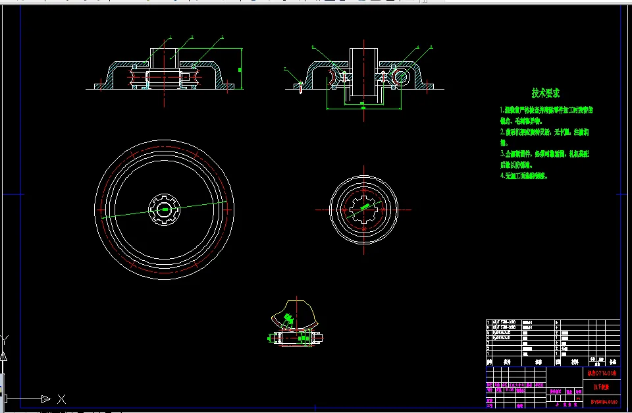Screen dimensions: 632x413
Task: Click the UCS Y axis label
Action: [4, 340]
